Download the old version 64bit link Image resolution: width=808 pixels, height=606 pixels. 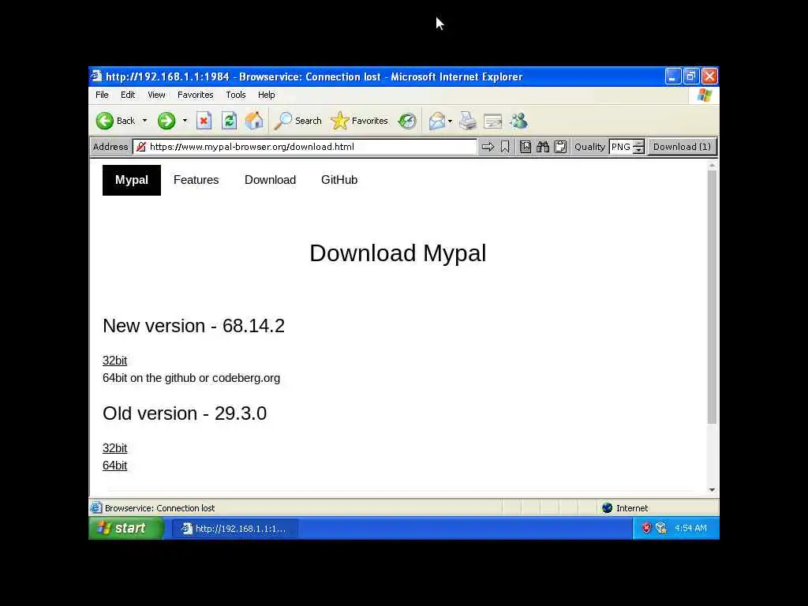tap(114, 466)
